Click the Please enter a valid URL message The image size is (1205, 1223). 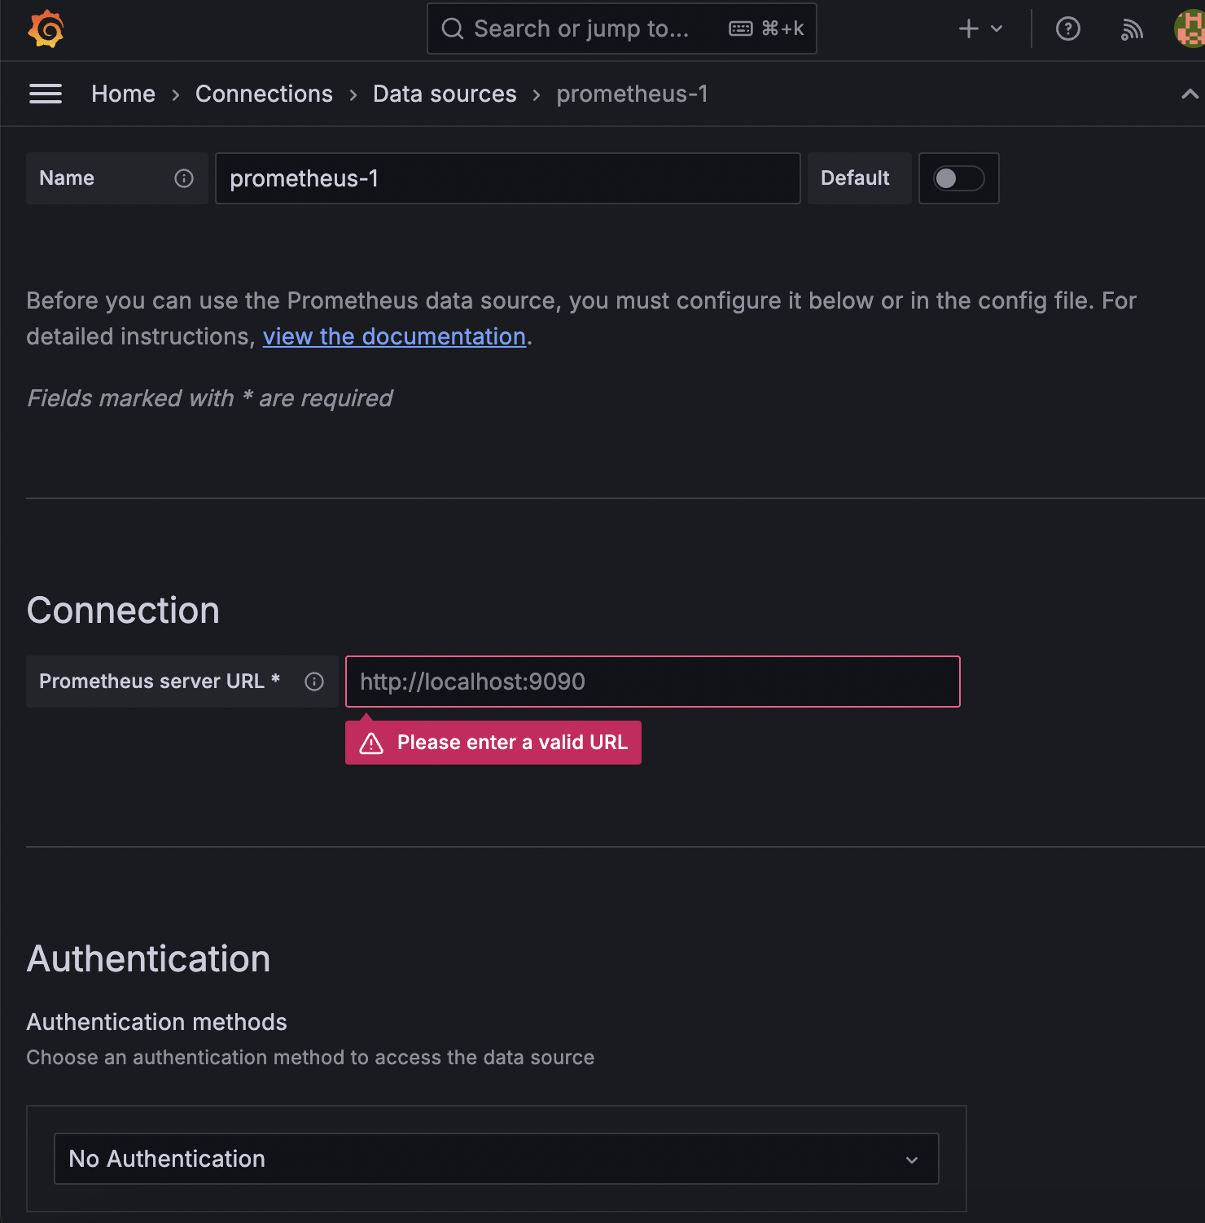pos(493,743)
